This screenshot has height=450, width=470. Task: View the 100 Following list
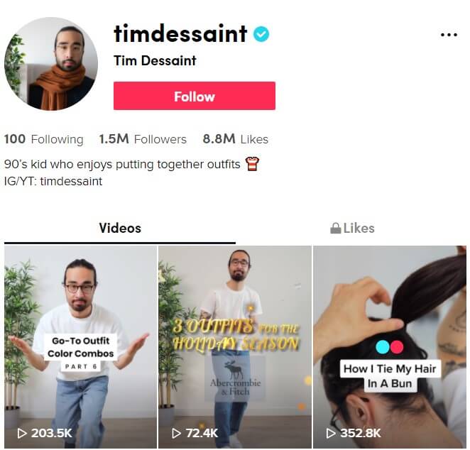(44, 139)
